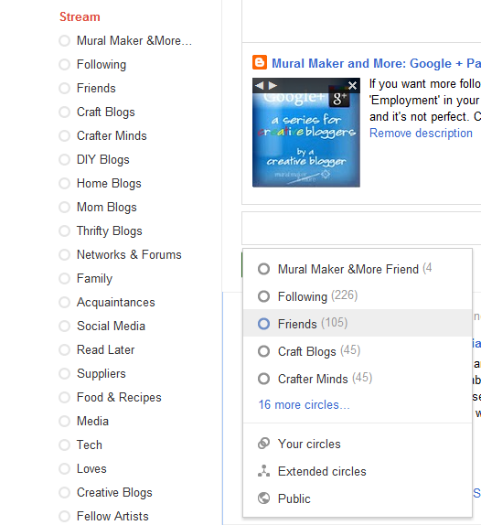The height and width of the screenshot is (525, 481).
Task: Select Friends stream in sidebar
Action: (87, 88)
